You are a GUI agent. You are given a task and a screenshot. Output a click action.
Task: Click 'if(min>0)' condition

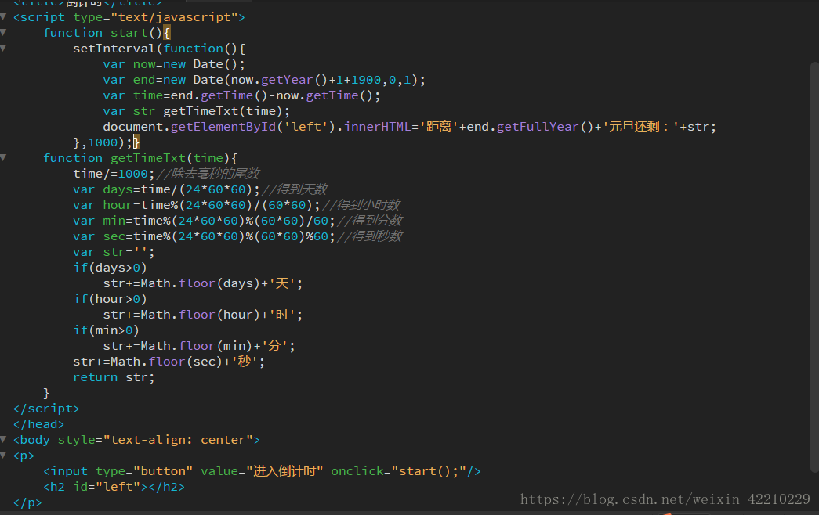coord(106,330)
